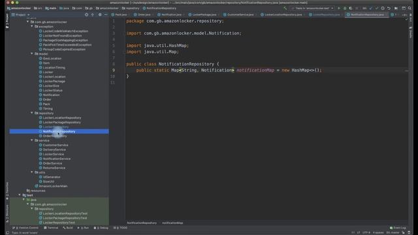
Task: Open the Favorites side tool tab
Action: click(x=7, y=191)
